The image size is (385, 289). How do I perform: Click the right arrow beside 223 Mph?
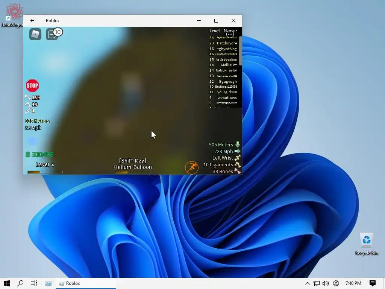tap(238, 151)
